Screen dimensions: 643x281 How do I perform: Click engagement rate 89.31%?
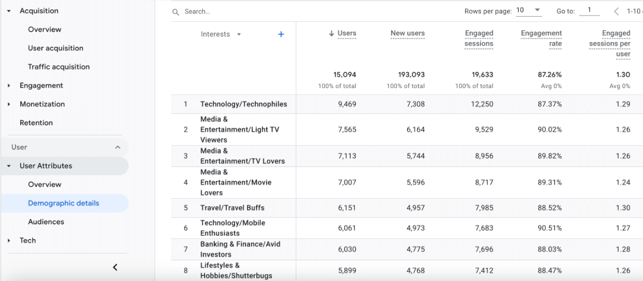click(550, 183)
